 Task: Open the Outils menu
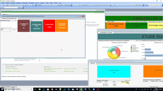pos(47,3)
